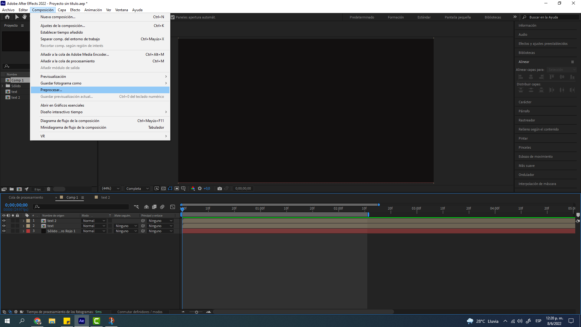Click parent pick whip for text 2 layer
This screenshot has height=327, width=581.
[143, 221]
